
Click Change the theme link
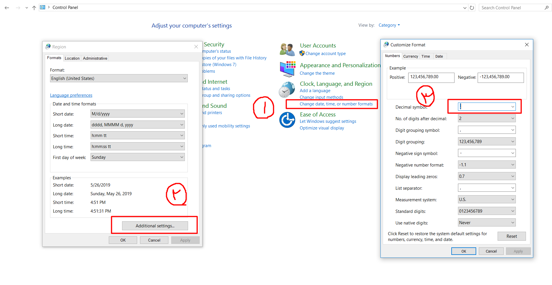tap(317, 73)
